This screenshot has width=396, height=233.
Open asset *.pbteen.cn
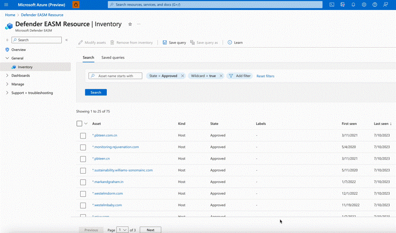[x=101, y=158]
